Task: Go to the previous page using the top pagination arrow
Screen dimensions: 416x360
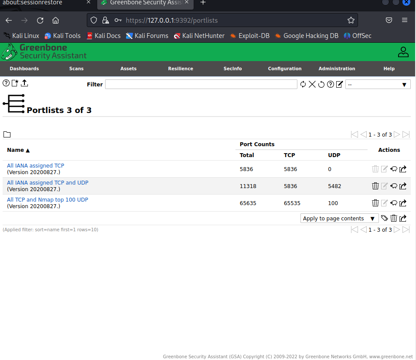Action: (x=364, y=134)
